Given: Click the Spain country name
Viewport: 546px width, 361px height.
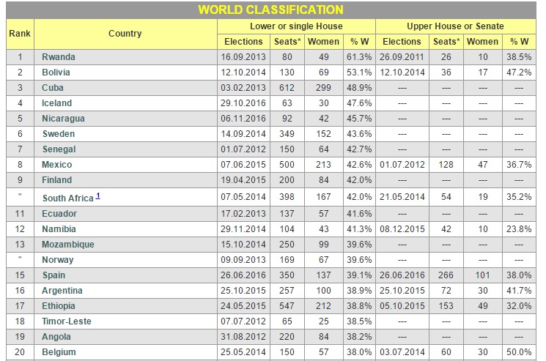Looking at the screenshot, I should click(54, 275).
